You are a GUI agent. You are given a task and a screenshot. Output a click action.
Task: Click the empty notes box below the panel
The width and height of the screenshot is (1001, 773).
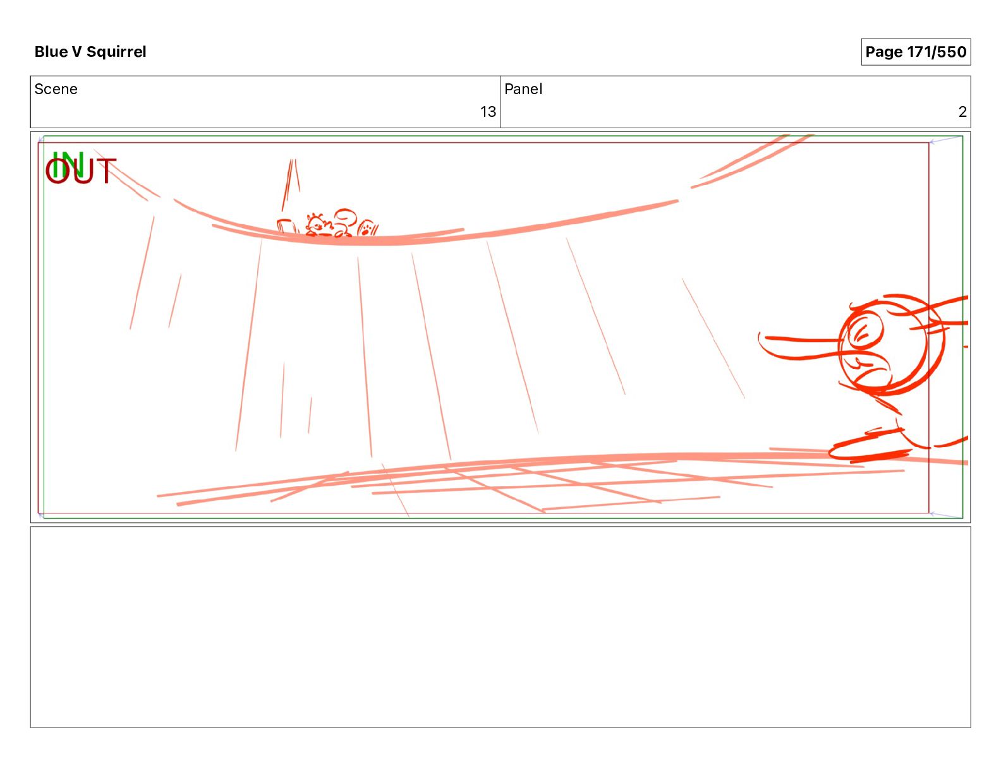pyautogui.click(x=500, y=627)
